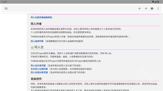The width and height of the screenshot is (163, 91).
Task: Open the hamburger navigation menu
Action: (x=6, y=8)
